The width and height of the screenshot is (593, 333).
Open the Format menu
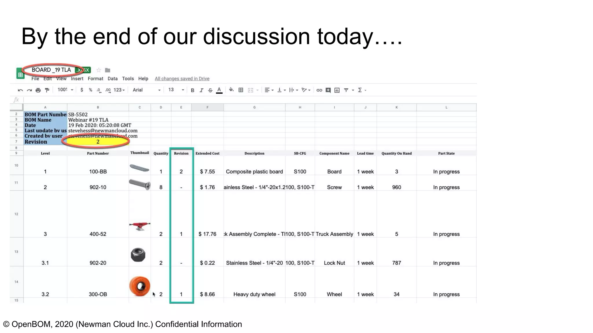point(95,79)
